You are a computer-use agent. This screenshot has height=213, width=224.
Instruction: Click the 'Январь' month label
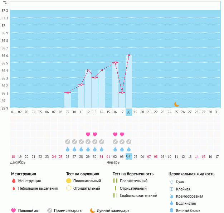tap(113, 162)
